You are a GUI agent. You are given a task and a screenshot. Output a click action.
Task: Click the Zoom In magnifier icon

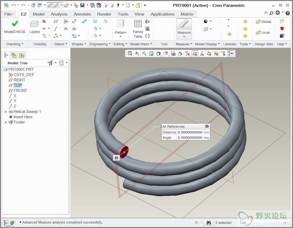click(x=137, y=53)
